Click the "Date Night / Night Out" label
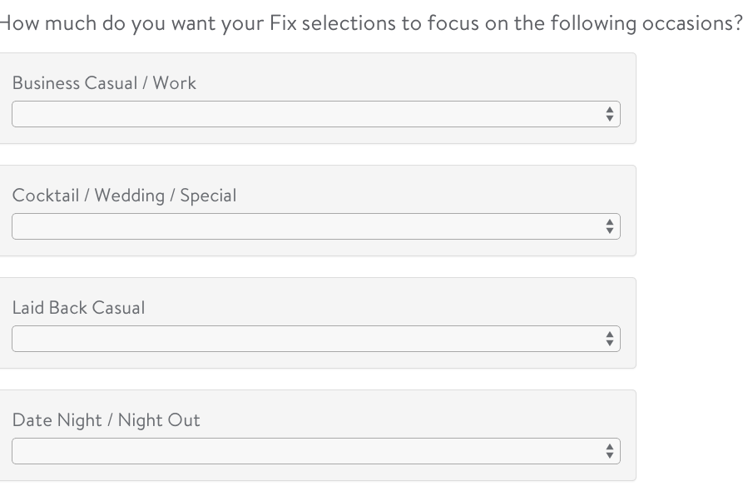This screenshot has width=743, height=491. pyautogui.click(x=106, y=420)
